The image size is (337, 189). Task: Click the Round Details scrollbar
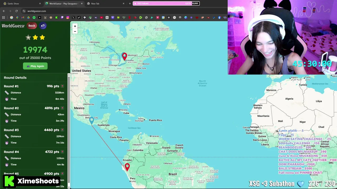click(69, 130)
